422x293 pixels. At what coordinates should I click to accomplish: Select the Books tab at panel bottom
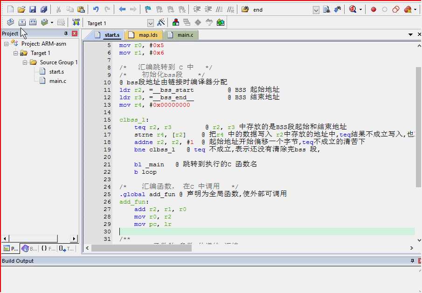[29, 249]
